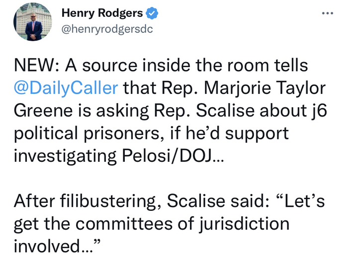Open Henry Rodgers' profile avatar photo
This screenshot has width=348, height=259.
point(34,22)
